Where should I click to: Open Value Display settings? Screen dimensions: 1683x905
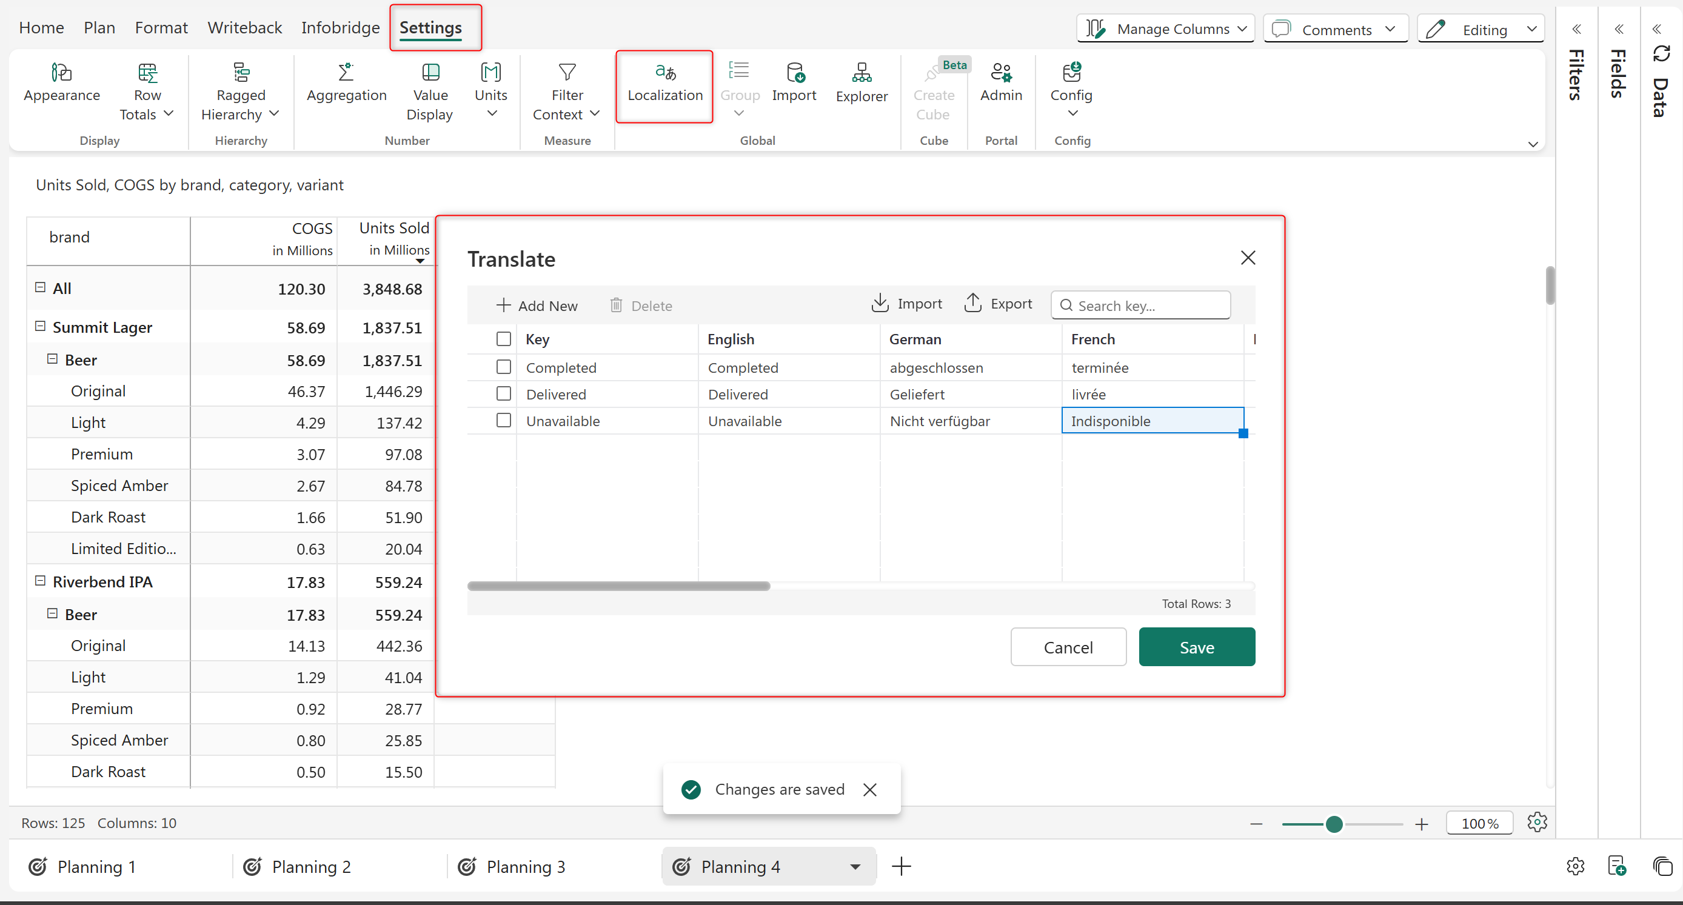click(430, 72)
